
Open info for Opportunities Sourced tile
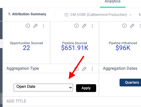(x=28, y=26)
